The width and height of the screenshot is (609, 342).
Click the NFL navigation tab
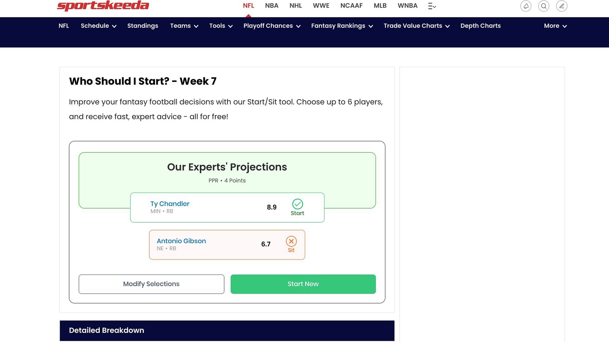[248, 5]
